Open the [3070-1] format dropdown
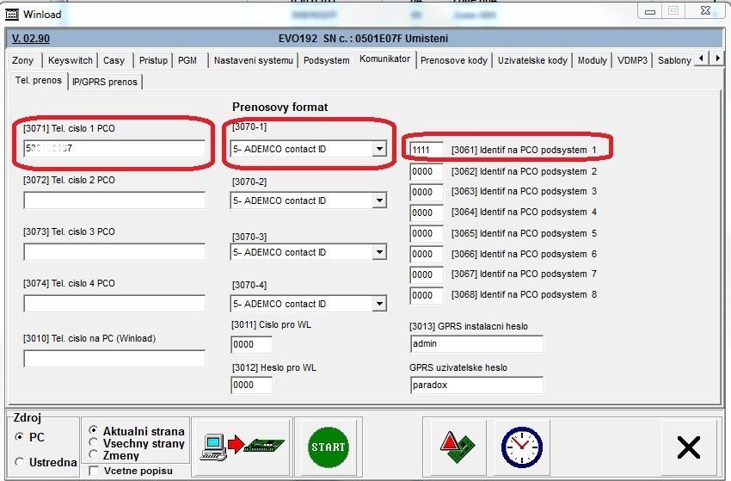Image resolution: width=731 pixels, height=481 pixels. (378, 149)
